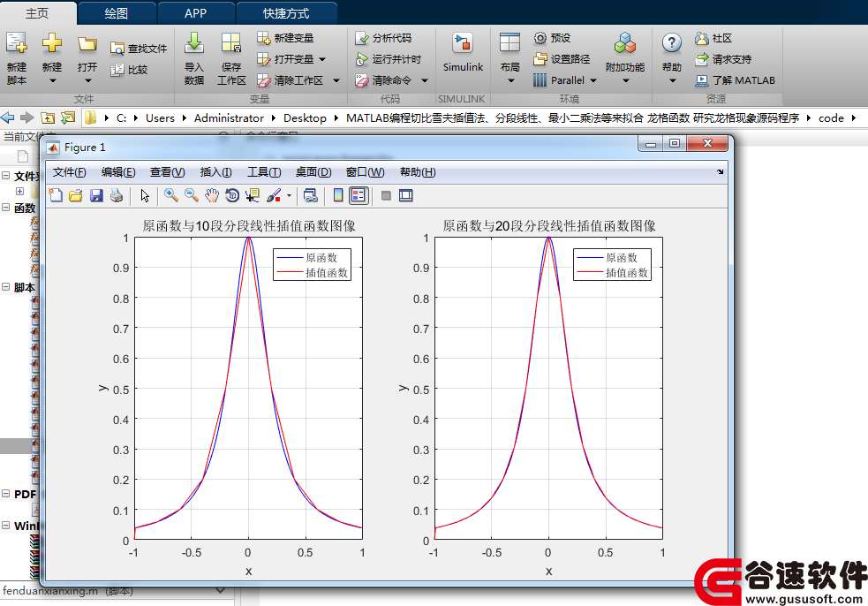Click the Administrator segment in the address path
868x606 pixels.
point(229,118)
